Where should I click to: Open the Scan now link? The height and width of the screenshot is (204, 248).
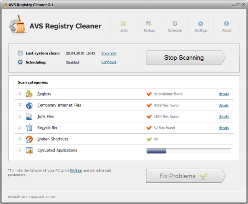pos(109,54)
